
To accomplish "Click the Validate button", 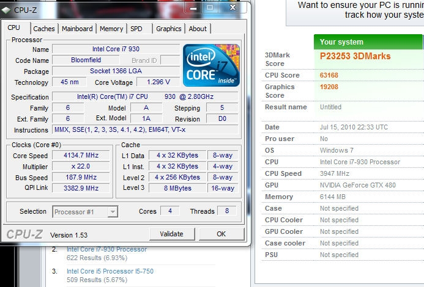I will 172,234.
